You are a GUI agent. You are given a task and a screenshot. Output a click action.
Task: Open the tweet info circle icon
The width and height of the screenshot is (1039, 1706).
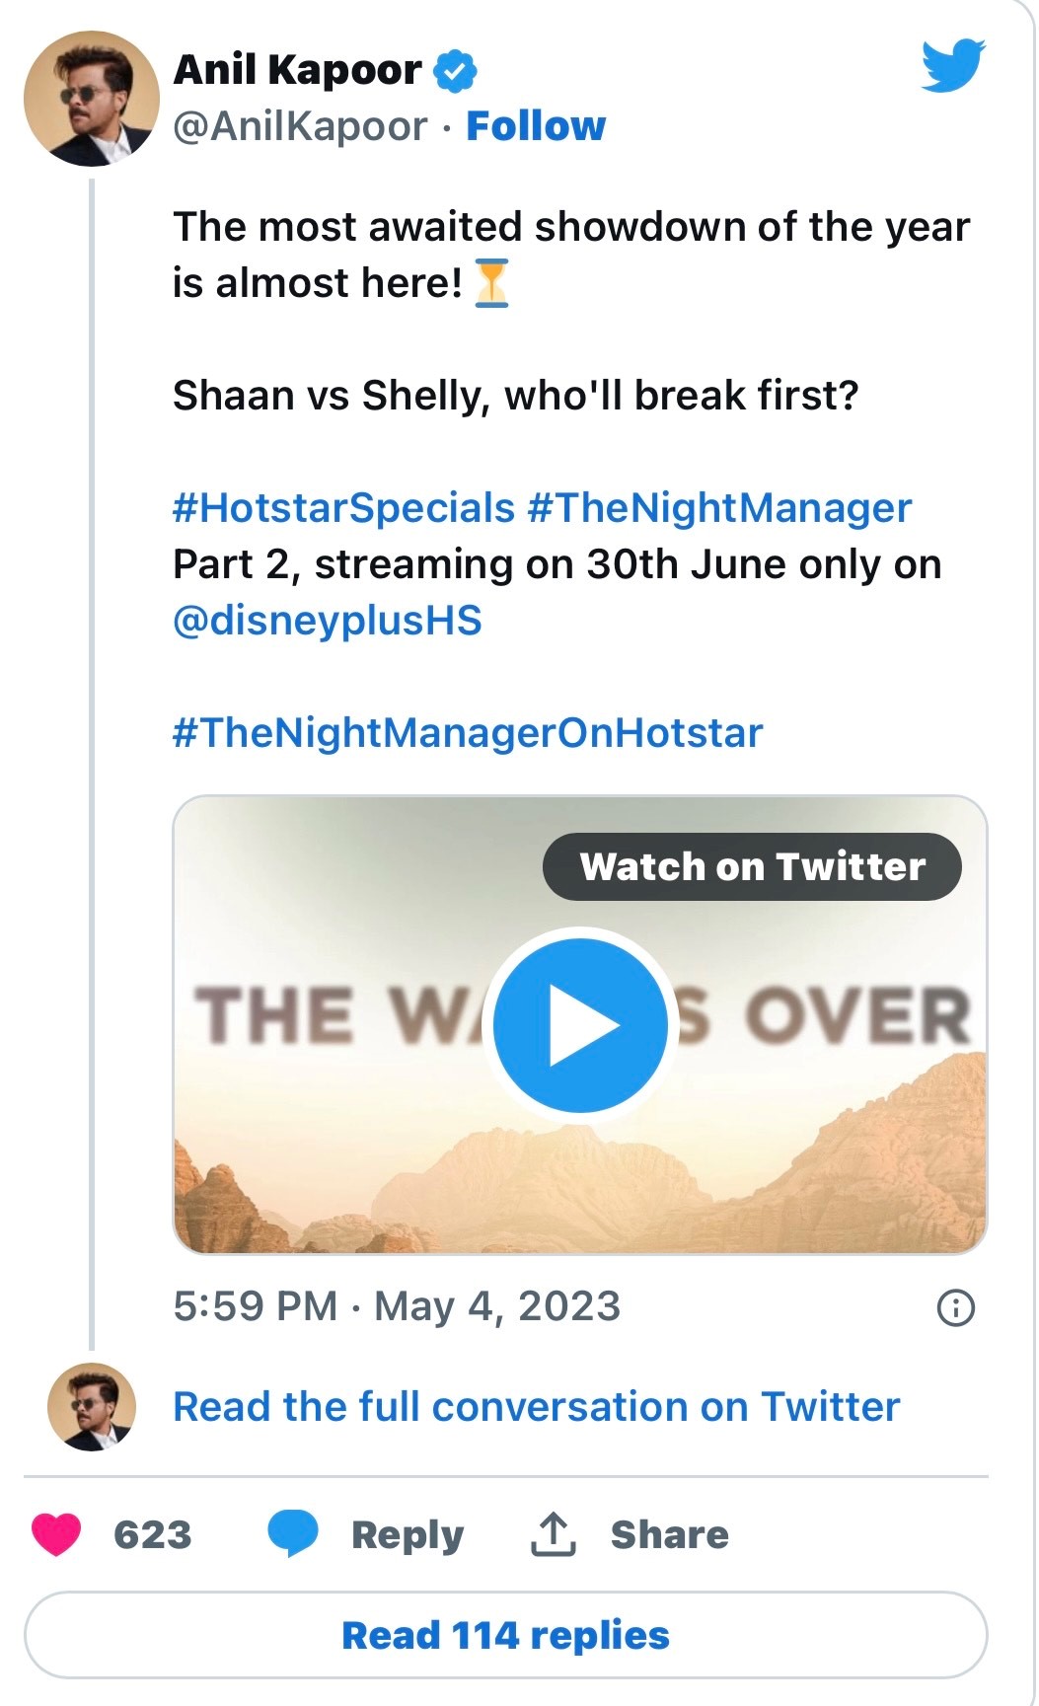[x=955, y=1307]
